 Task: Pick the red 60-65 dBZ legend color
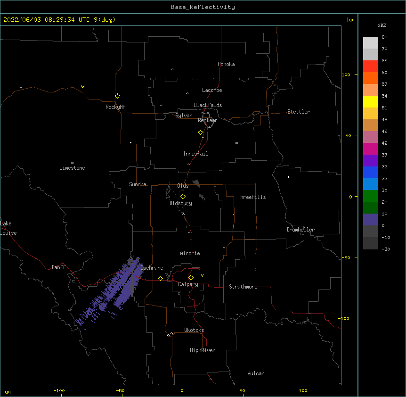[370, 66]
